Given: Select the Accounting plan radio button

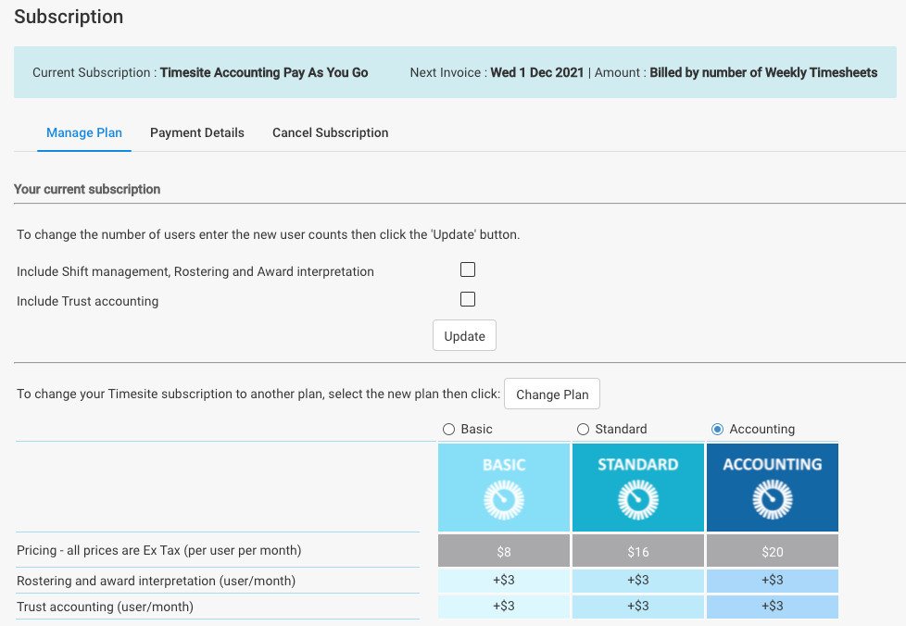Looking at the screenshot, I should [x=717, y=429].
